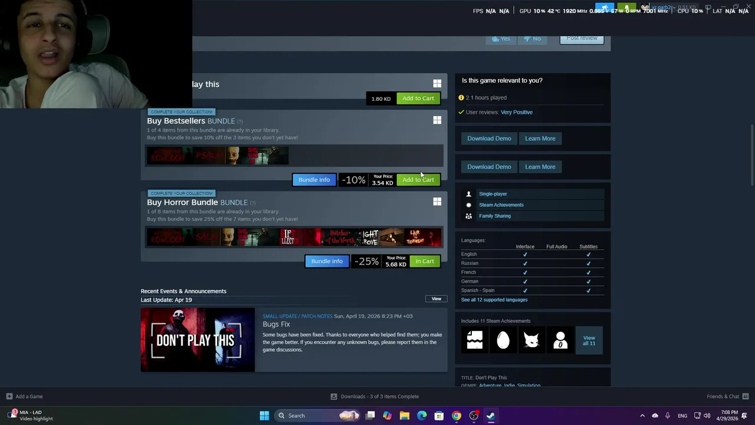Screen dimensions: 755x425
Task: Click the Family Sharing people icon
Action: coord(469,216)
